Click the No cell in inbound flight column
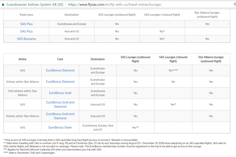236x157 pixels. point(173,82)
